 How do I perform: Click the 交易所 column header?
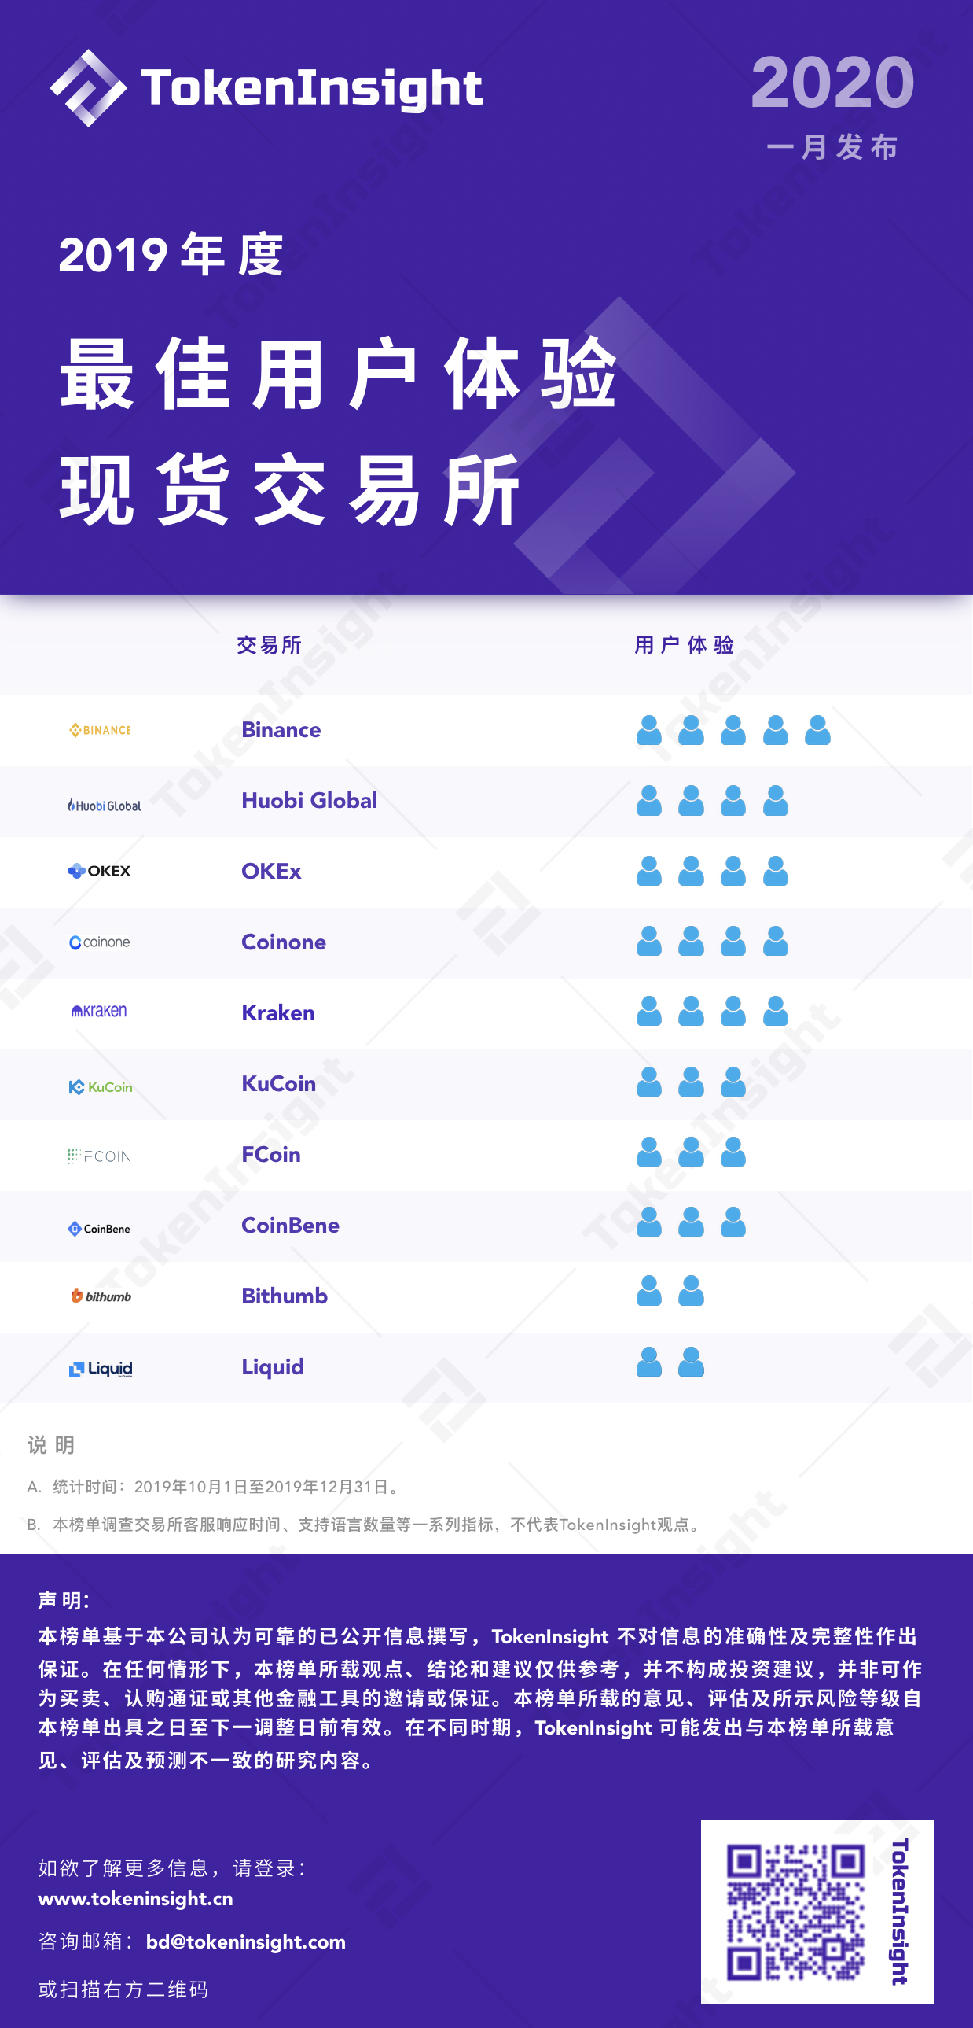(269, 645)
